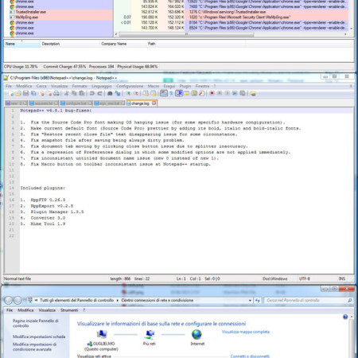Click INS indicator in Notepad++ status bar
Viewport: 358px width, 358px height.
click(x=342, y=278)
